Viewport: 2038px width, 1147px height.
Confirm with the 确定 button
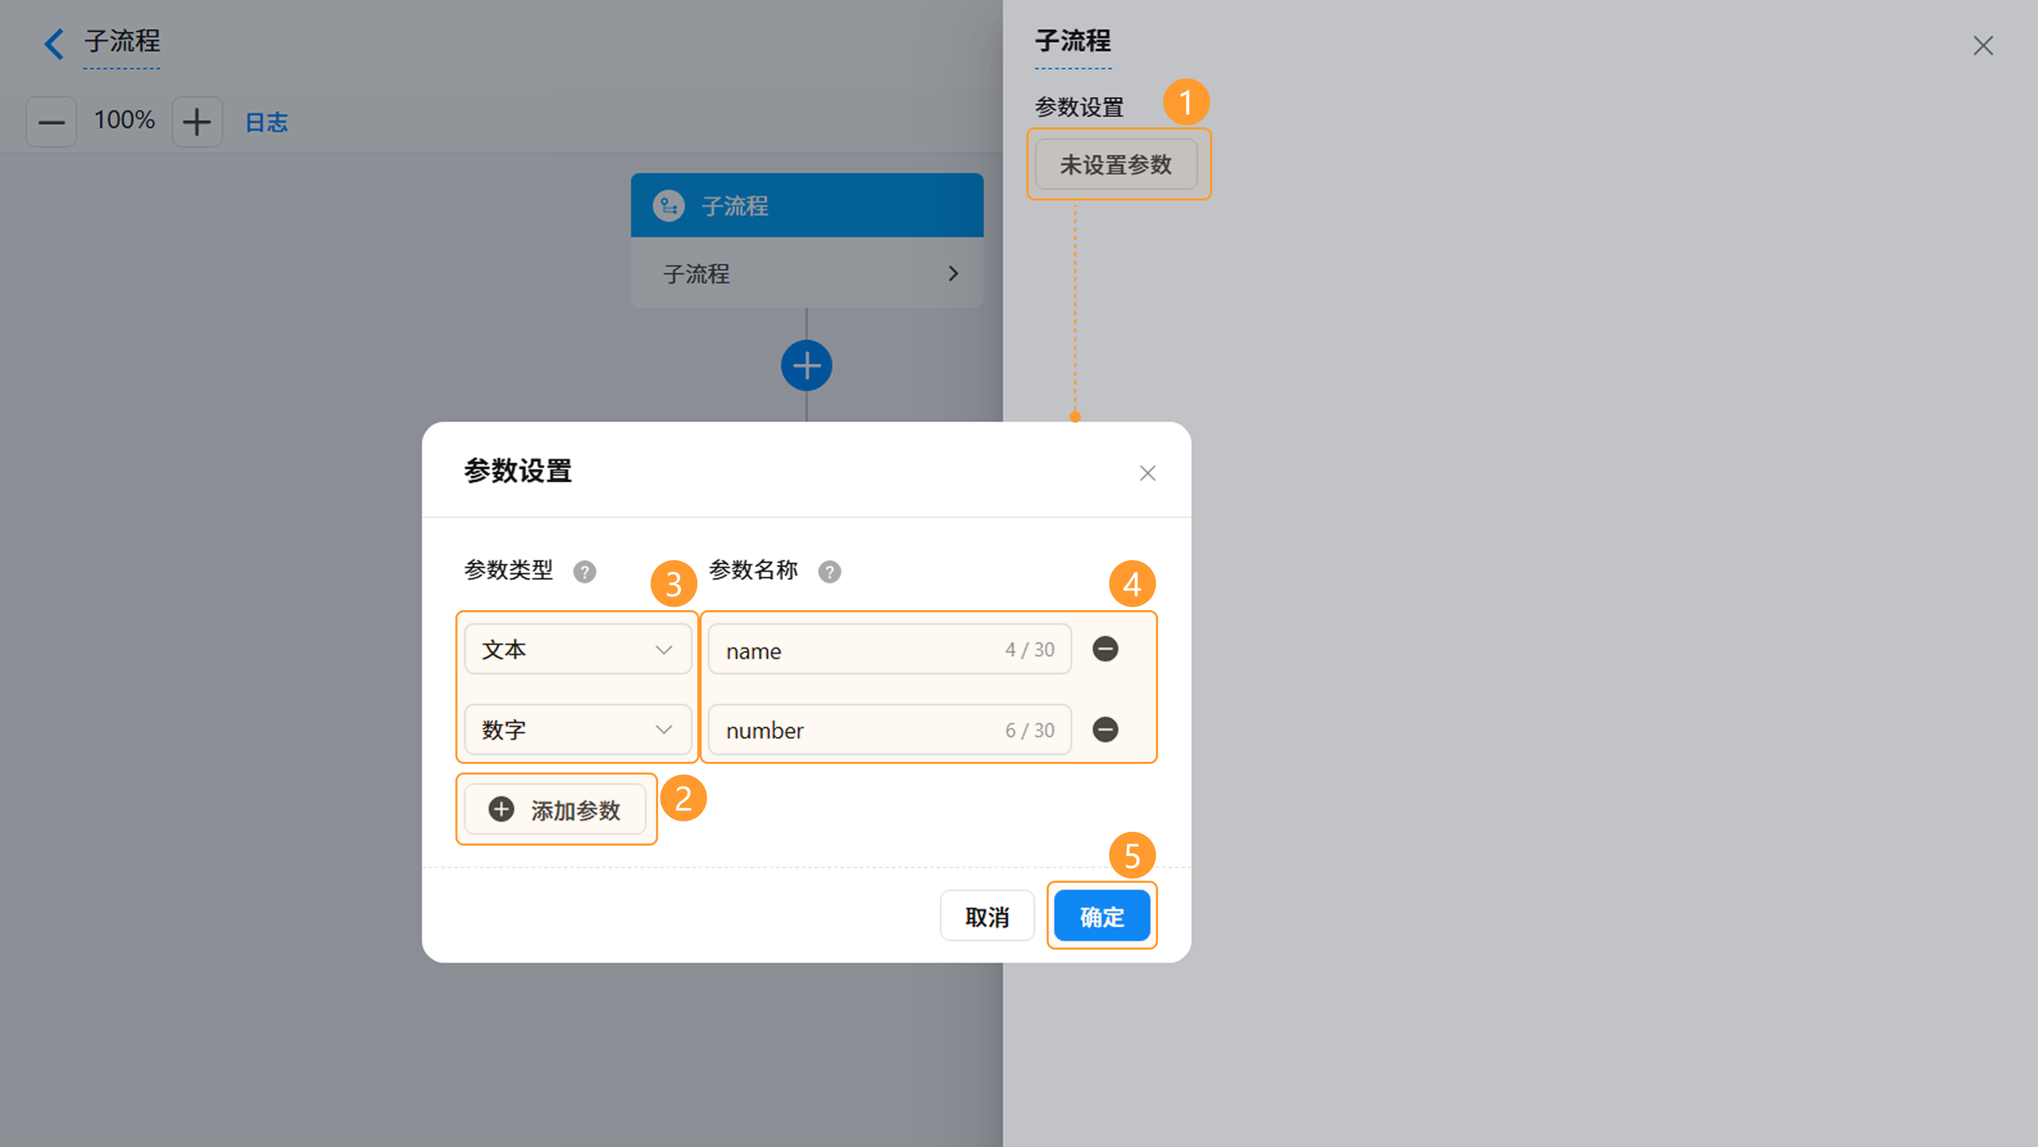point(1102,916)
